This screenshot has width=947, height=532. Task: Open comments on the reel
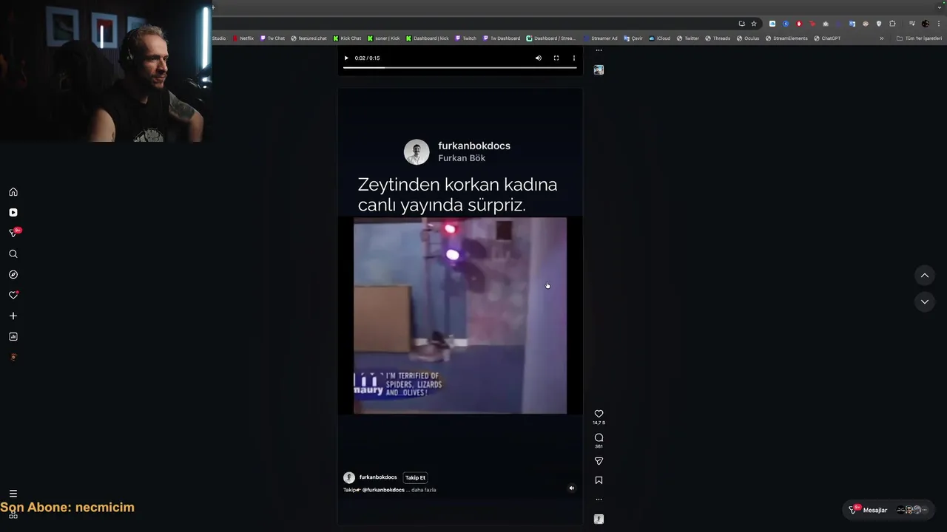599,437
